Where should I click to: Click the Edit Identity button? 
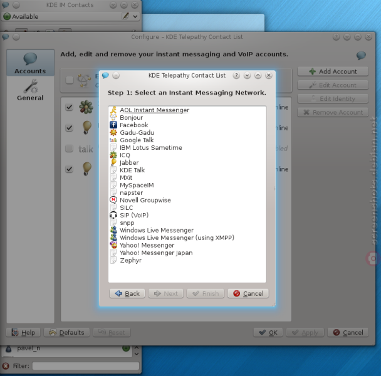click(x=333, y=98)
